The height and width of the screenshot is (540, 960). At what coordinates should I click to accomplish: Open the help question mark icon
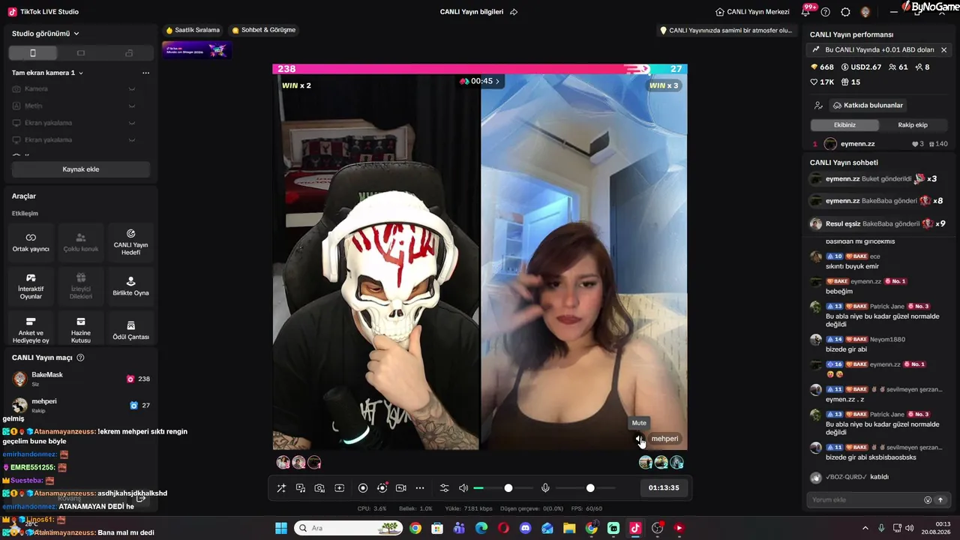click(826, 12)
